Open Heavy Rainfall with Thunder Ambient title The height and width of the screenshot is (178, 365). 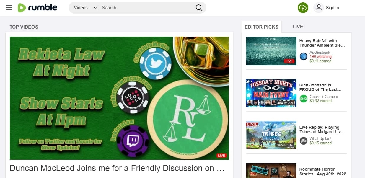[322, 43]
